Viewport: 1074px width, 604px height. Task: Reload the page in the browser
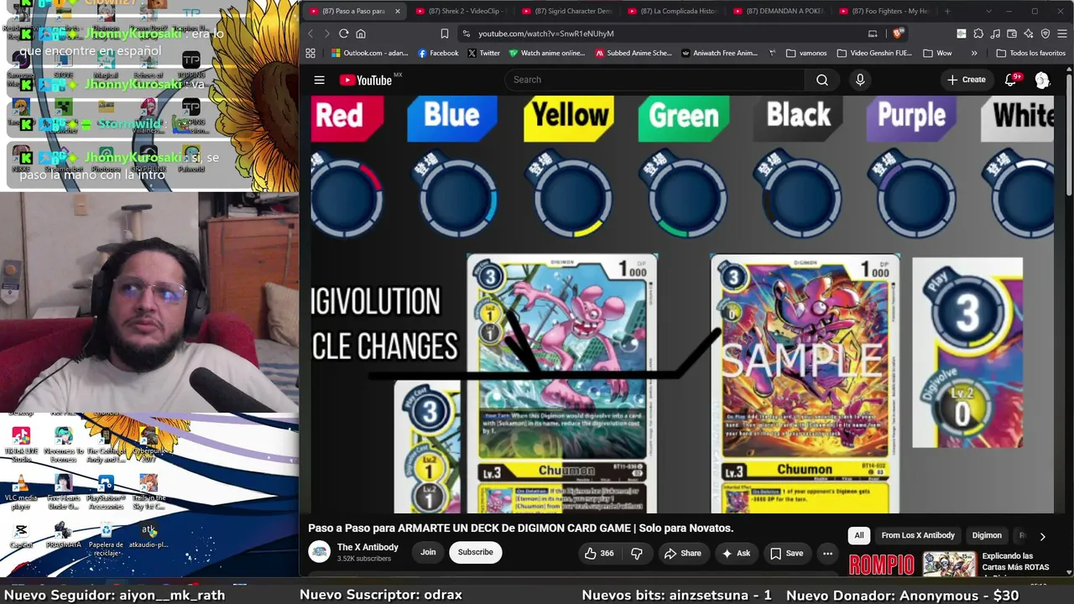tap(343, 34)
